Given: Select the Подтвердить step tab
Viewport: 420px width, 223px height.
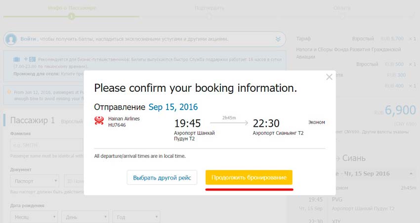Looking at the screenshot, I should 209,8.
